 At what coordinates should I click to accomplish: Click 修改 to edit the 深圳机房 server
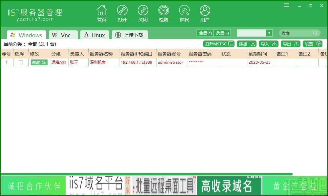click(39, 62)
